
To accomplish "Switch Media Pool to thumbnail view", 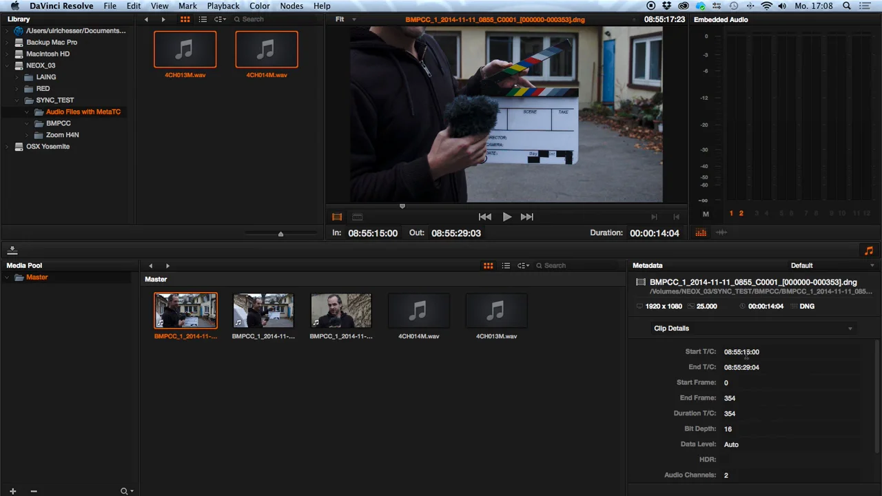I will (x=488, y=265).
